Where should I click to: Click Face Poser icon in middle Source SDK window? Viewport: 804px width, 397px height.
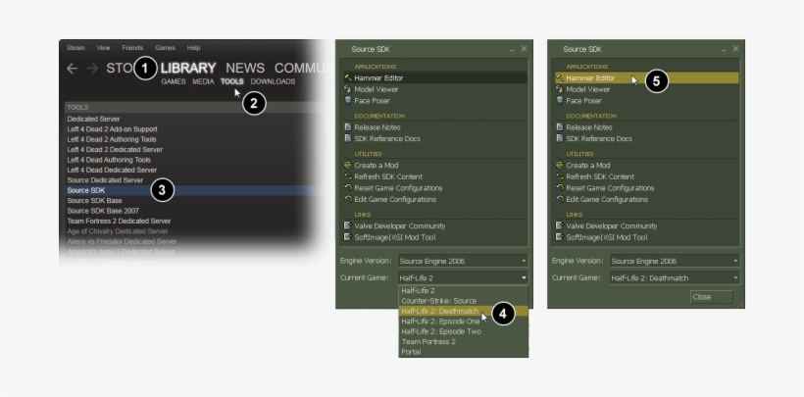[348, 101]
